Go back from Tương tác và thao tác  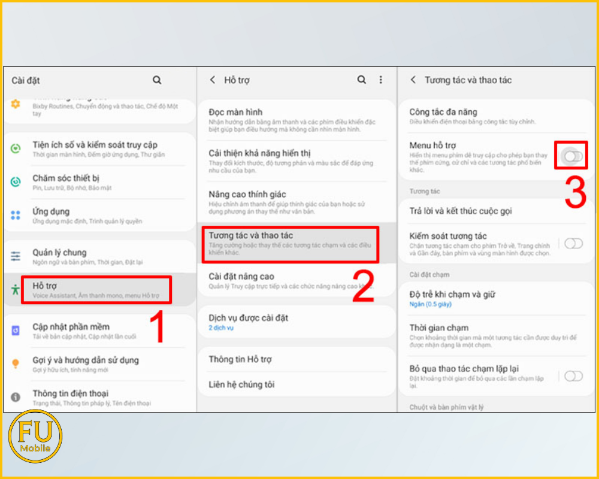[x=413, y=80]
